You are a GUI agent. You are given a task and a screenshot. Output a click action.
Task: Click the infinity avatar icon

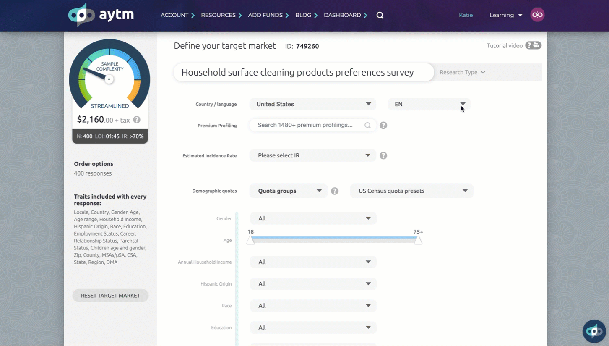pos(537,15)
